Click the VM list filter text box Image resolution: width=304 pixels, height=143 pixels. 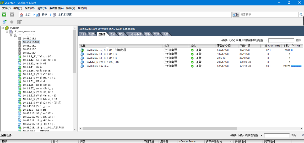coord(281,40)
